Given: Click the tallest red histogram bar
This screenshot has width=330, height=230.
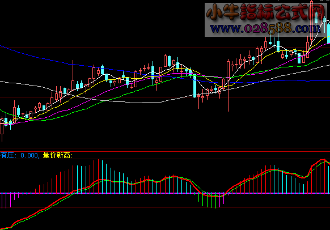Looking at the screenshot, I should pyautogui.click(x=98, y=176).
